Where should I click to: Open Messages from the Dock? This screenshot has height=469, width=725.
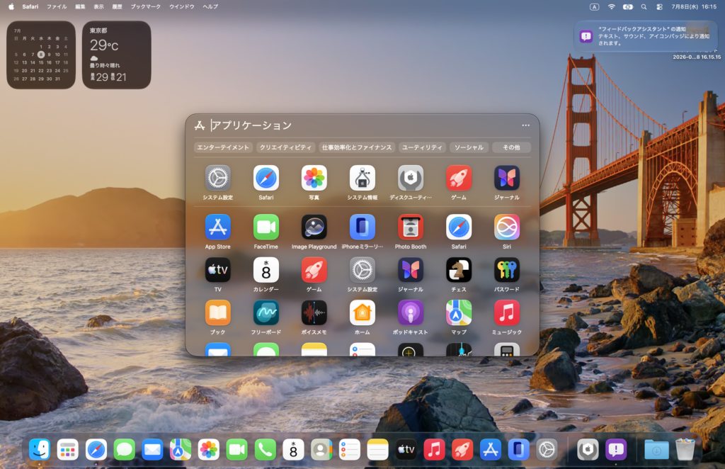tap(125, 450)
